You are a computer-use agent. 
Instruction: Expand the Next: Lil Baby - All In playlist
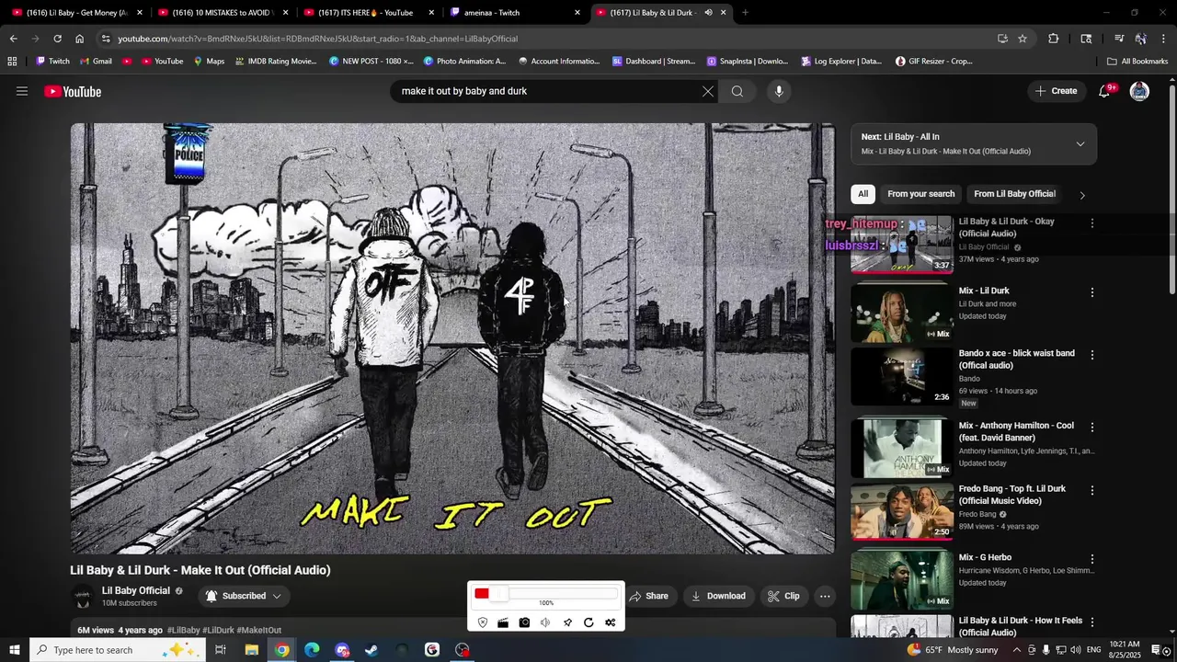coord(1080,143)
